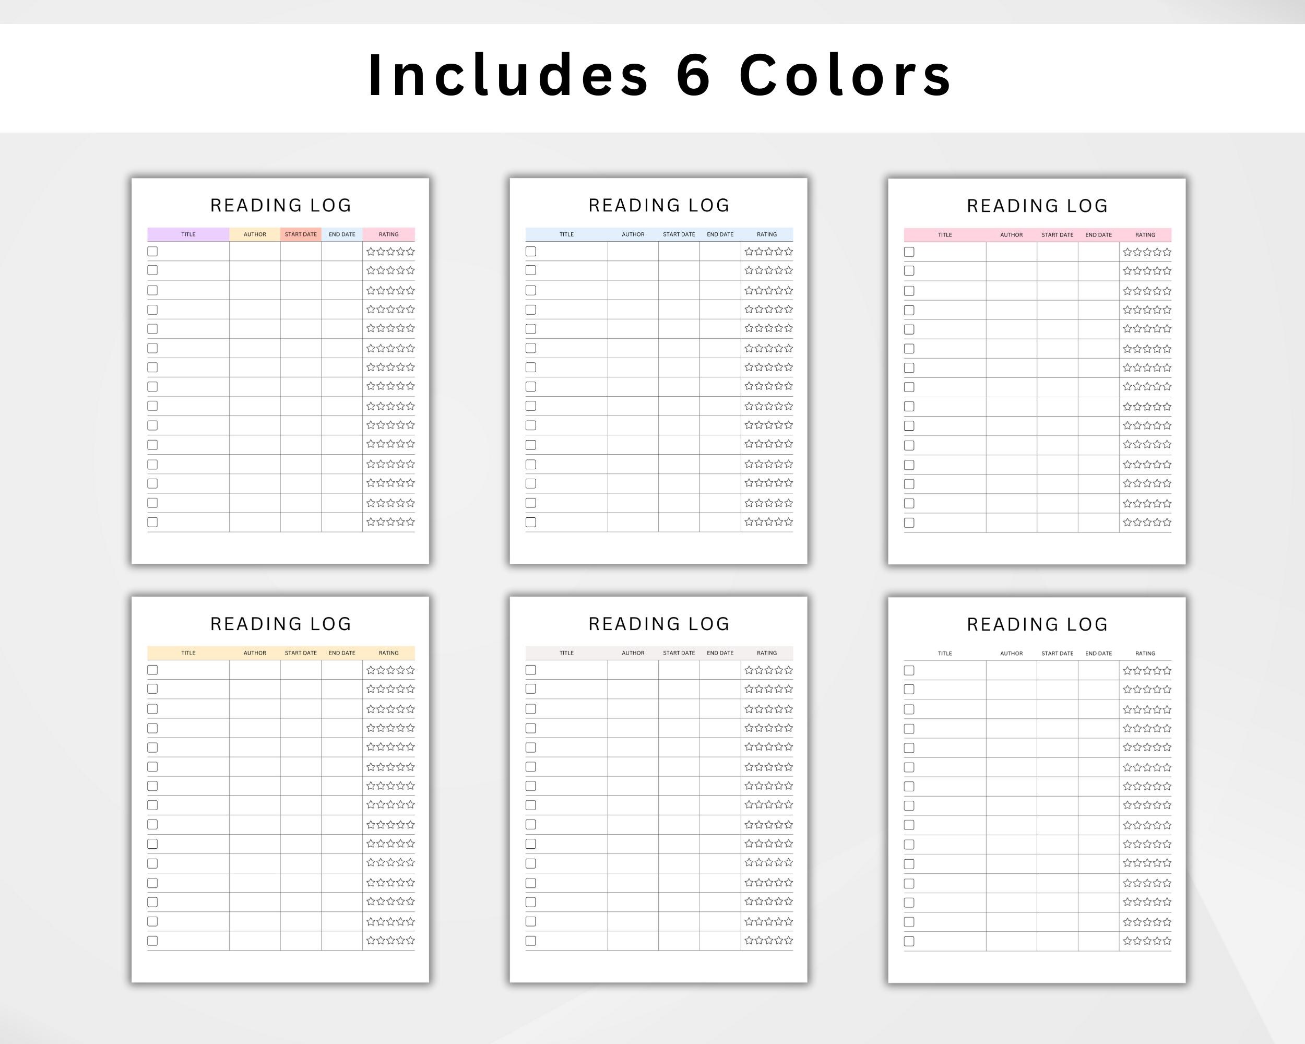The height and width of the screenshot is (1044, 1305).
Task: Tick the top checkbox on the blue template
Action: (531, 252)
